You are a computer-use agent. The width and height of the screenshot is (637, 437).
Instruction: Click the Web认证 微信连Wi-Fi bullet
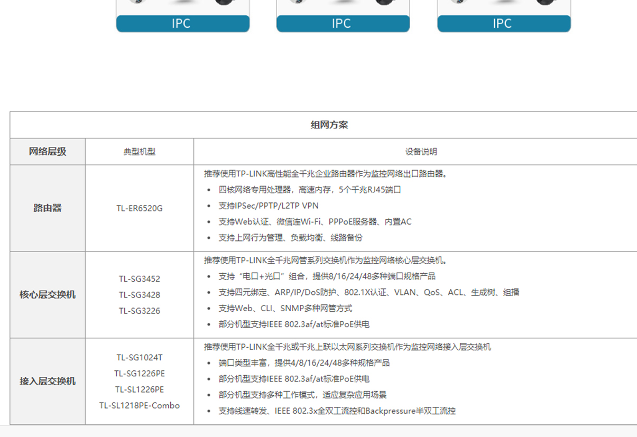tap(315, 222)
